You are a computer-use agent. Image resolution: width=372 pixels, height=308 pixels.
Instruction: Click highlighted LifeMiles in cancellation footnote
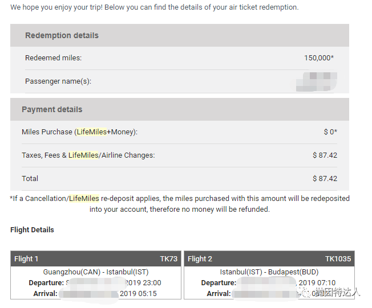click(x=84, y=198)
